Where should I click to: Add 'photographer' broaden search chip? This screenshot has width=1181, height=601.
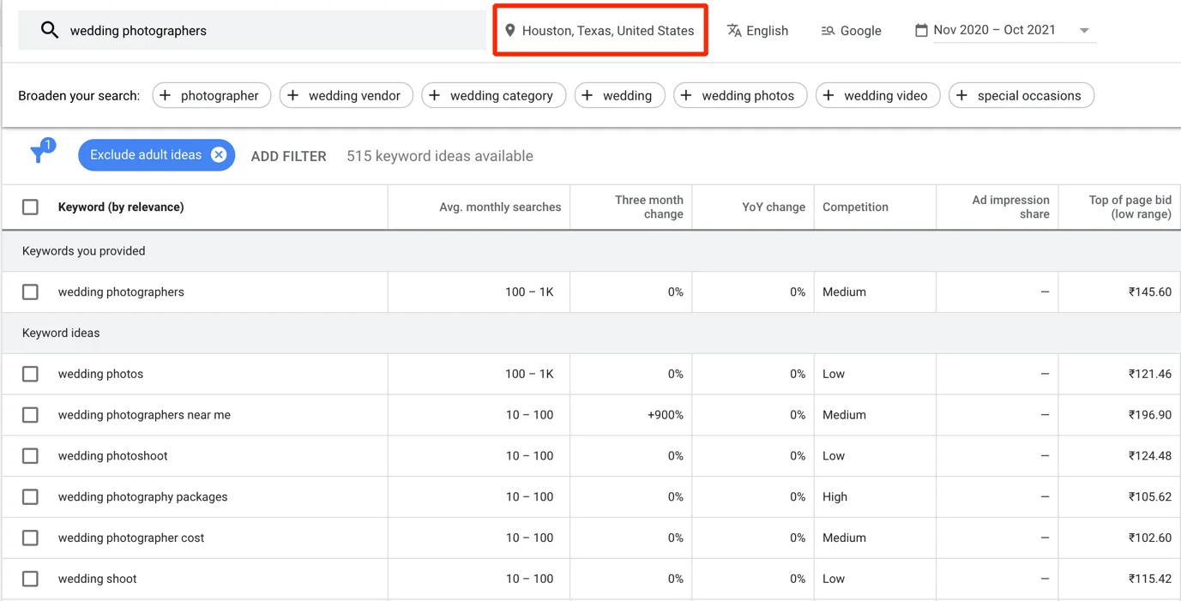(x=211, y=96)
